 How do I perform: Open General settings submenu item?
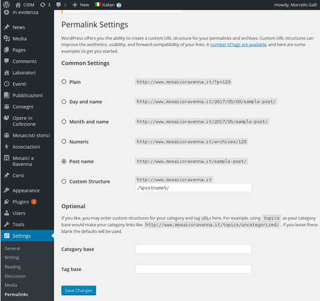(12, 248)
